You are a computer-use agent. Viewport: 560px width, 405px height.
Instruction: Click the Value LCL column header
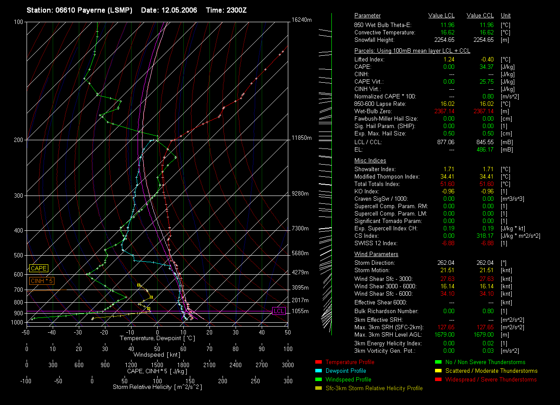[442, 16]
